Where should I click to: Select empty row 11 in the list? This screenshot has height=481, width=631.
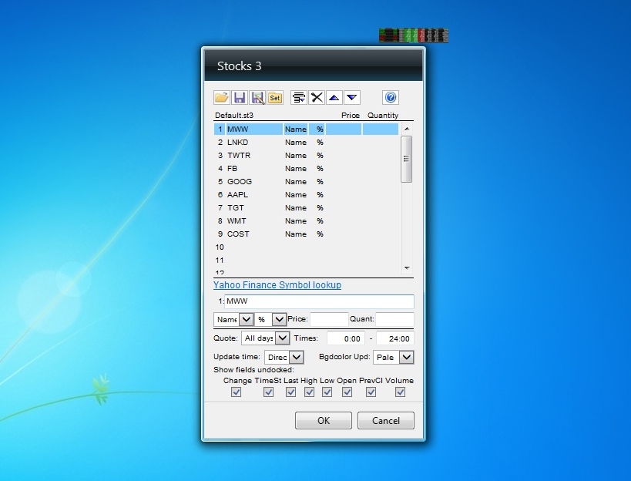pos(306,260)
